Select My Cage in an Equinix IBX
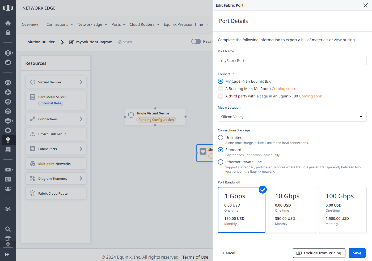The image size is (372, 261). [x=221, y=81]
